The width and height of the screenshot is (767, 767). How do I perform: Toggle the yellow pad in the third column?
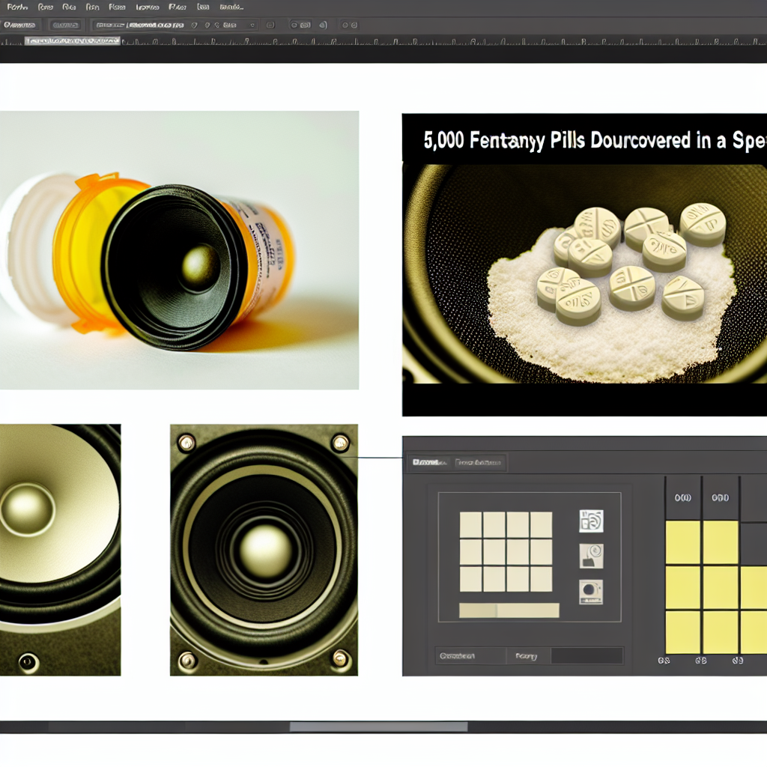pyautogui.click(x=754, y=587)
